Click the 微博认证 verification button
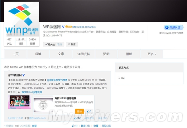Viewport: 187px width, 128px height. [x=173, y=27]
